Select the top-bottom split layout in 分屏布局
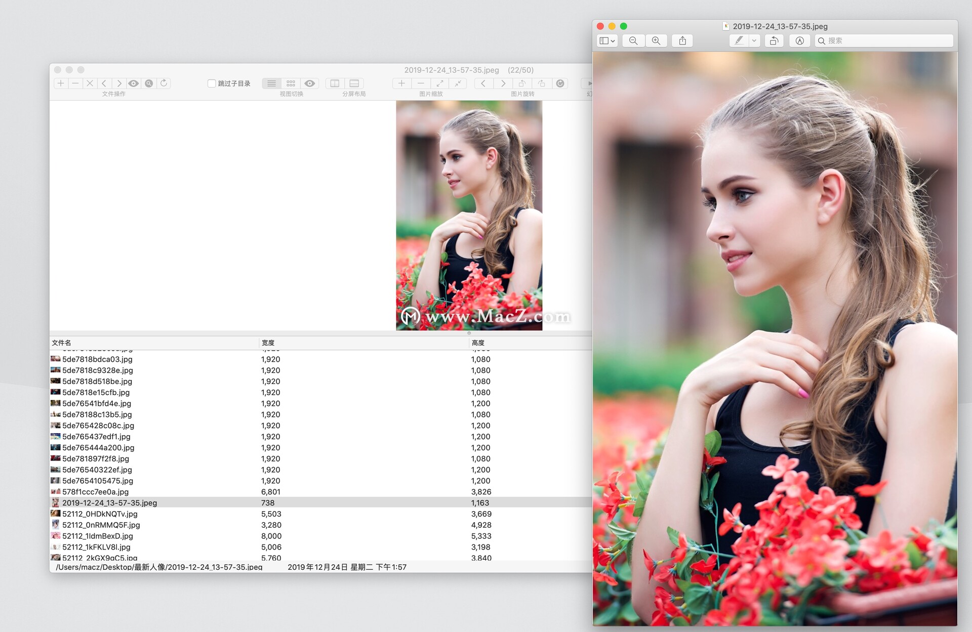This screenshot has width=972, height=632. (354, 83)
